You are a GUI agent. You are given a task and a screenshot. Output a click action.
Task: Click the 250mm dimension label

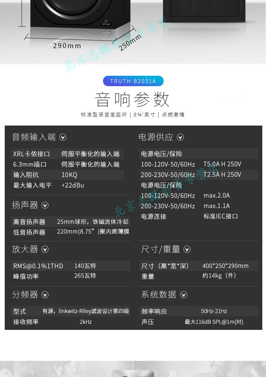130,42
